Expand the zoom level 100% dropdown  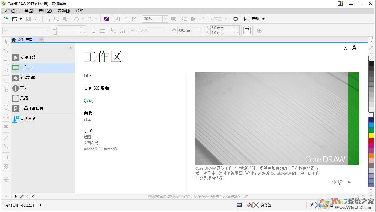(165, 19)
